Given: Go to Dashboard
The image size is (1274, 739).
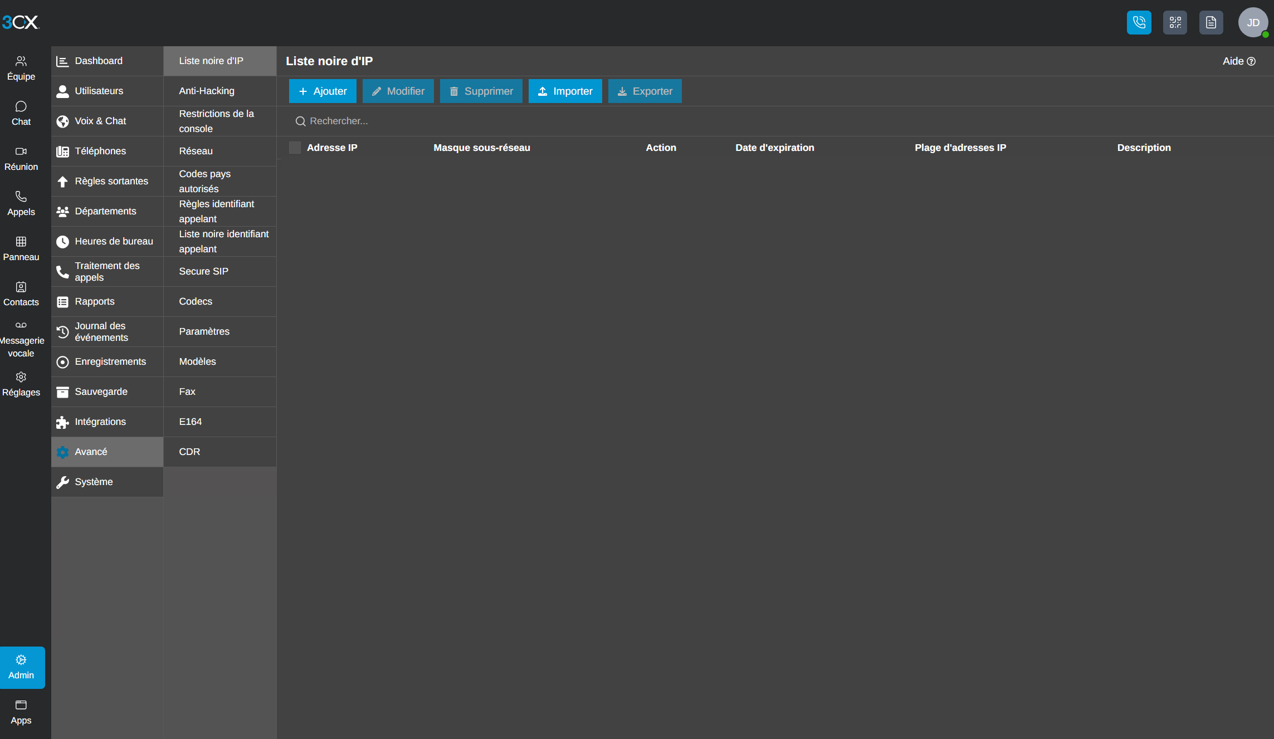Looking at the screenshot, I should 108,61.
